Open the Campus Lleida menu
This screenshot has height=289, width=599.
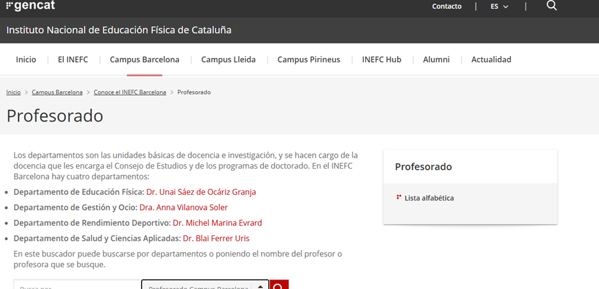point(228,60)
